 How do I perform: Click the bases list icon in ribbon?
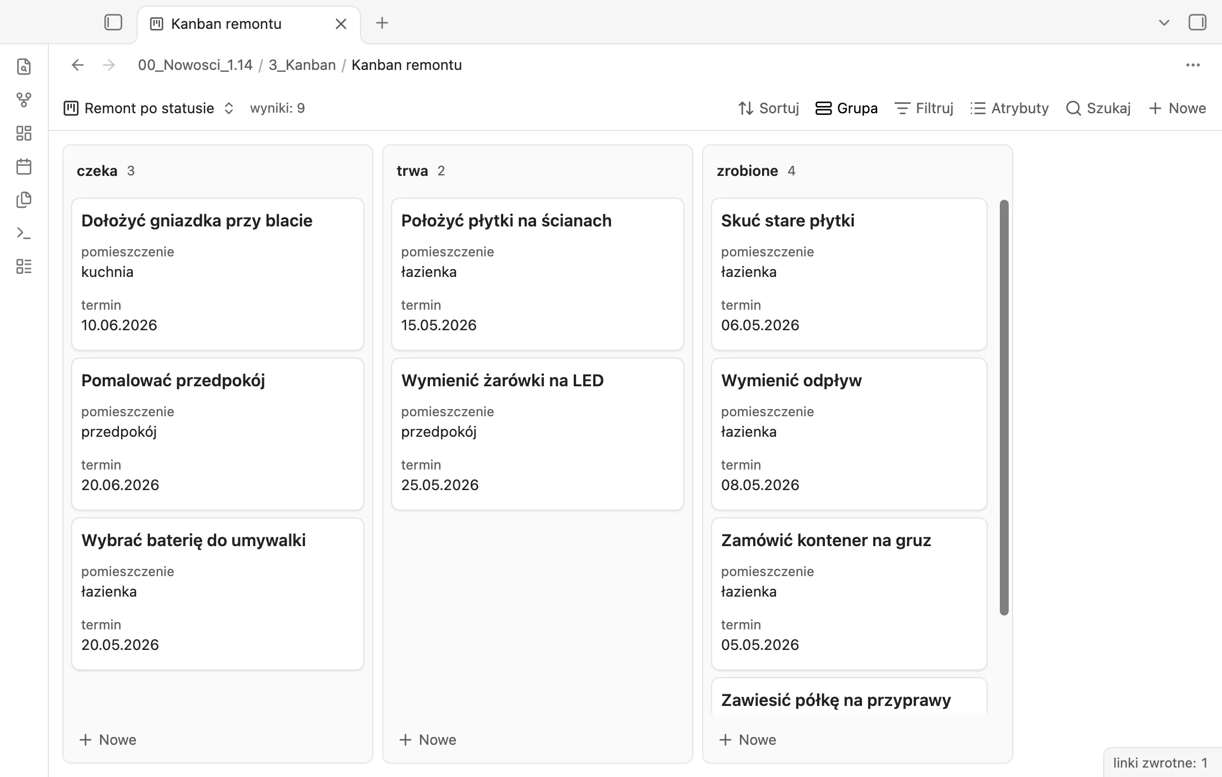(x=24, y=266)
